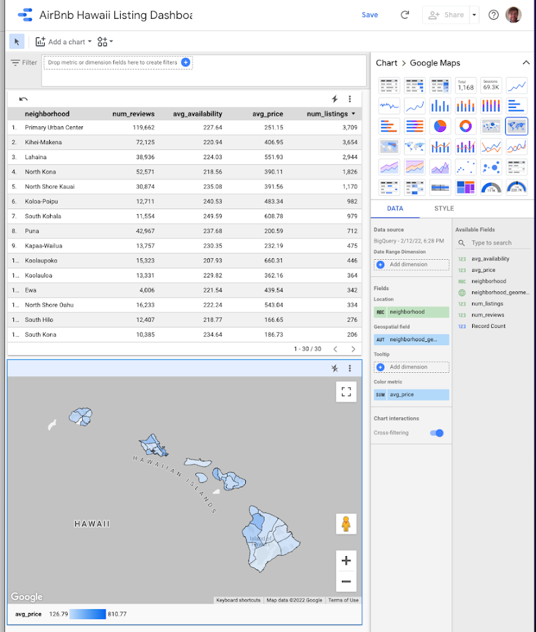Focus the Type to search fields box
Screen dimensions: 536x632
[493, 243]
